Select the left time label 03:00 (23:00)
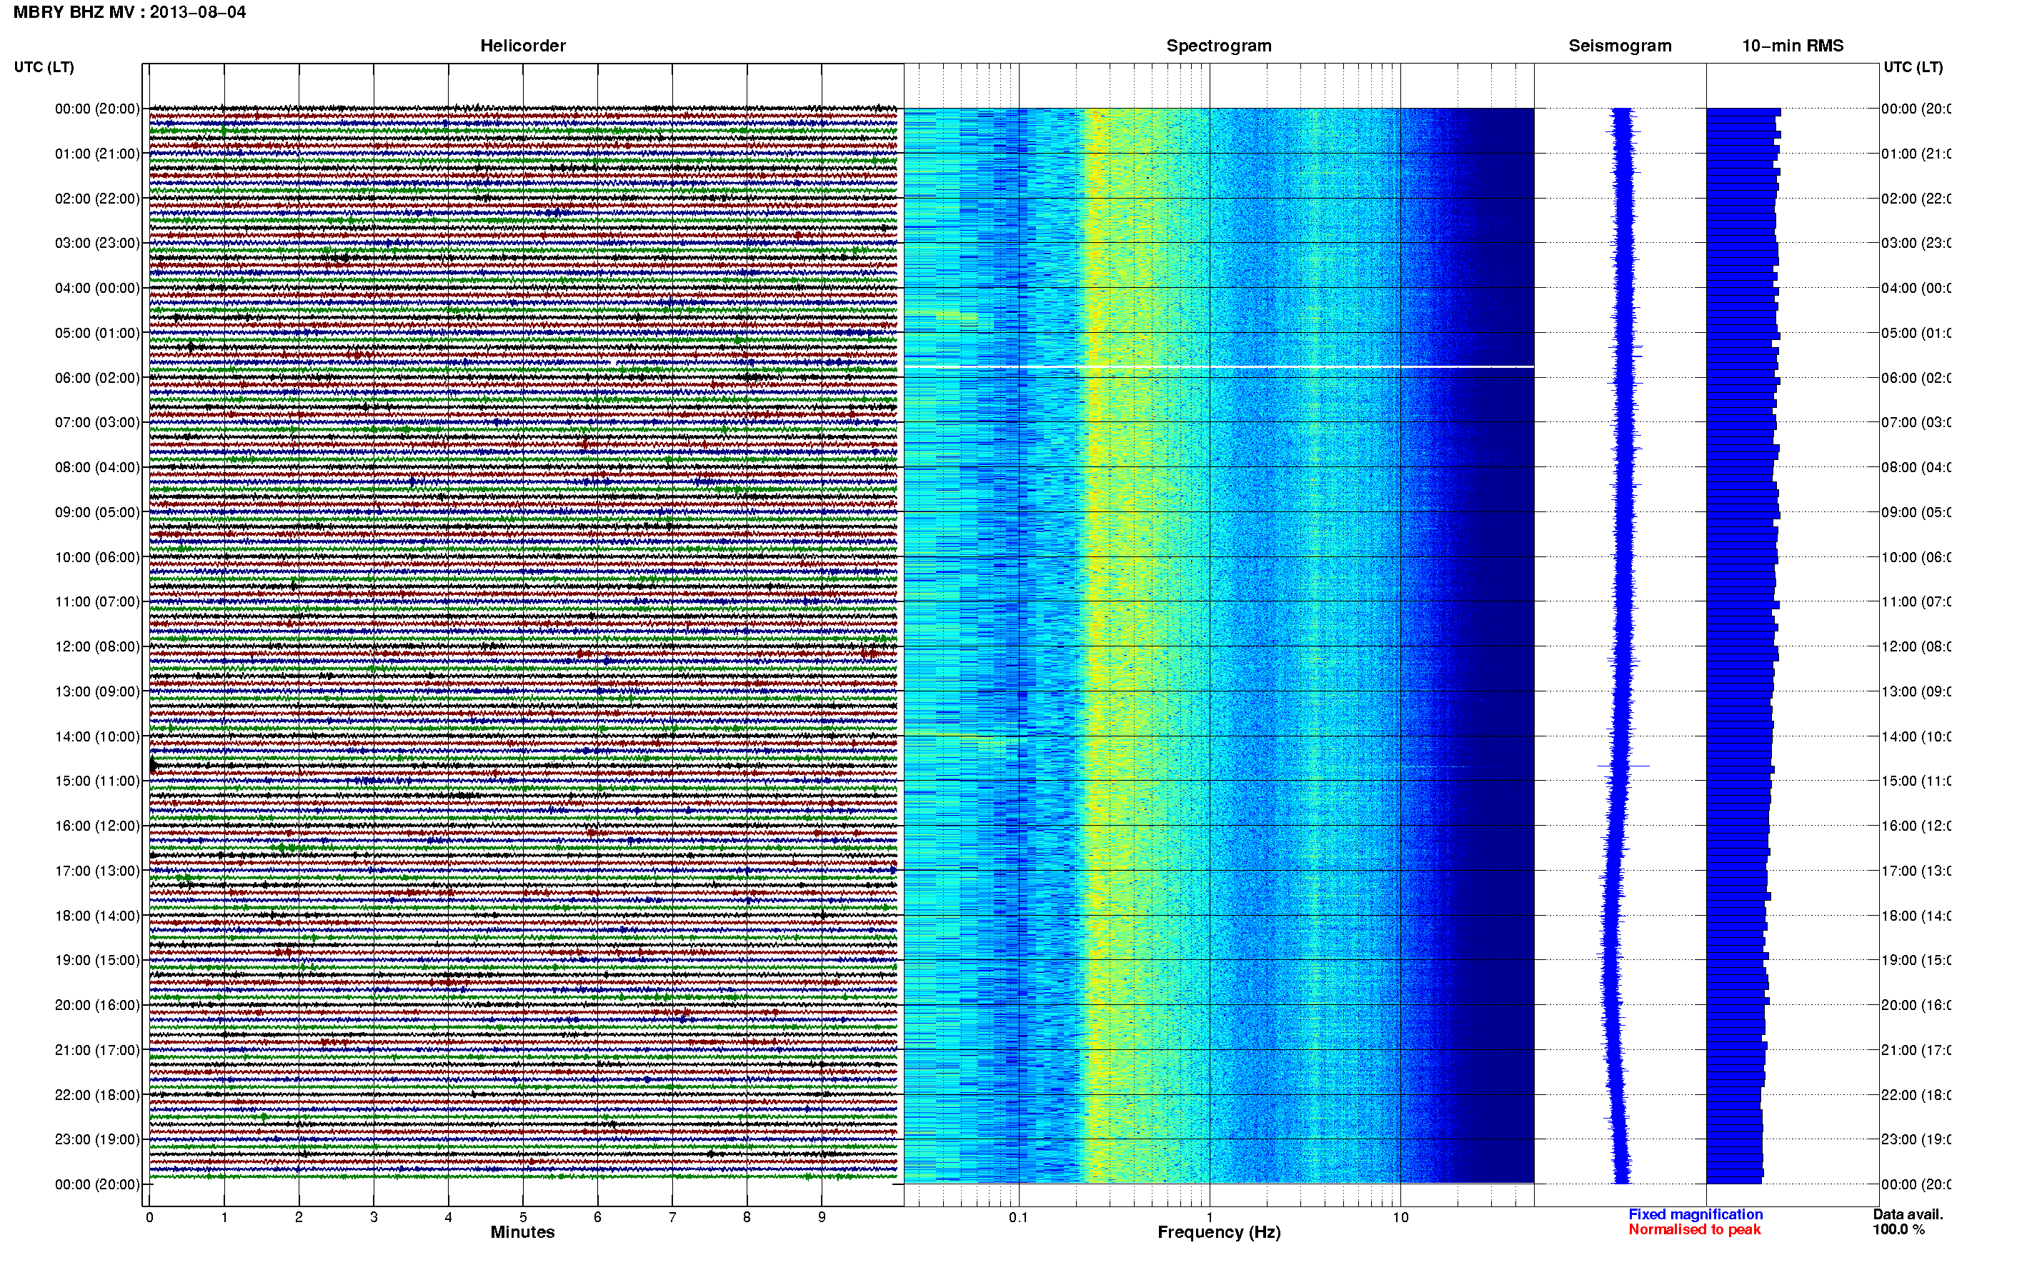This screenshot has height=1270, width=2032. tap(97, 243)
